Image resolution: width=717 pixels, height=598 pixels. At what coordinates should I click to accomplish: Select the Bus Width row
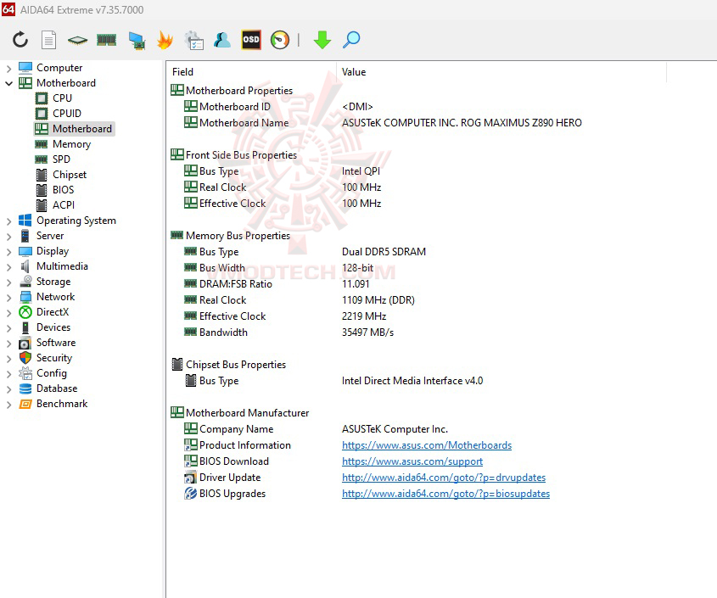pyautogui.click(x=278, y=268)
